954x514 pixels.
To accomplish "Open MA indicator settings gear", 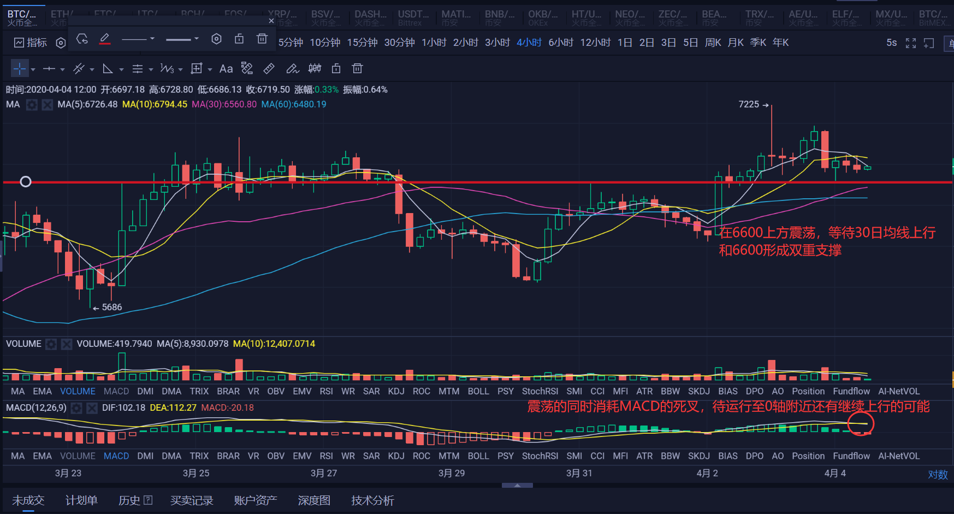I will (x=32, y=104).
